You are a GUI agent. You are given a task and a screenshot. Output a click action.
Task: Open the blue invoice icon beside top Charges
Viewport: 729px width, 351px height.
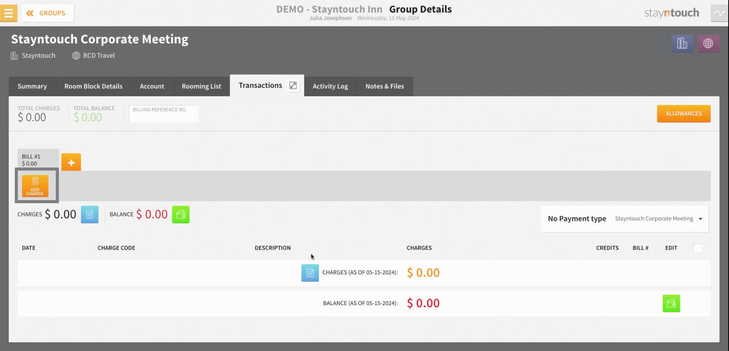tap(90, 215)
